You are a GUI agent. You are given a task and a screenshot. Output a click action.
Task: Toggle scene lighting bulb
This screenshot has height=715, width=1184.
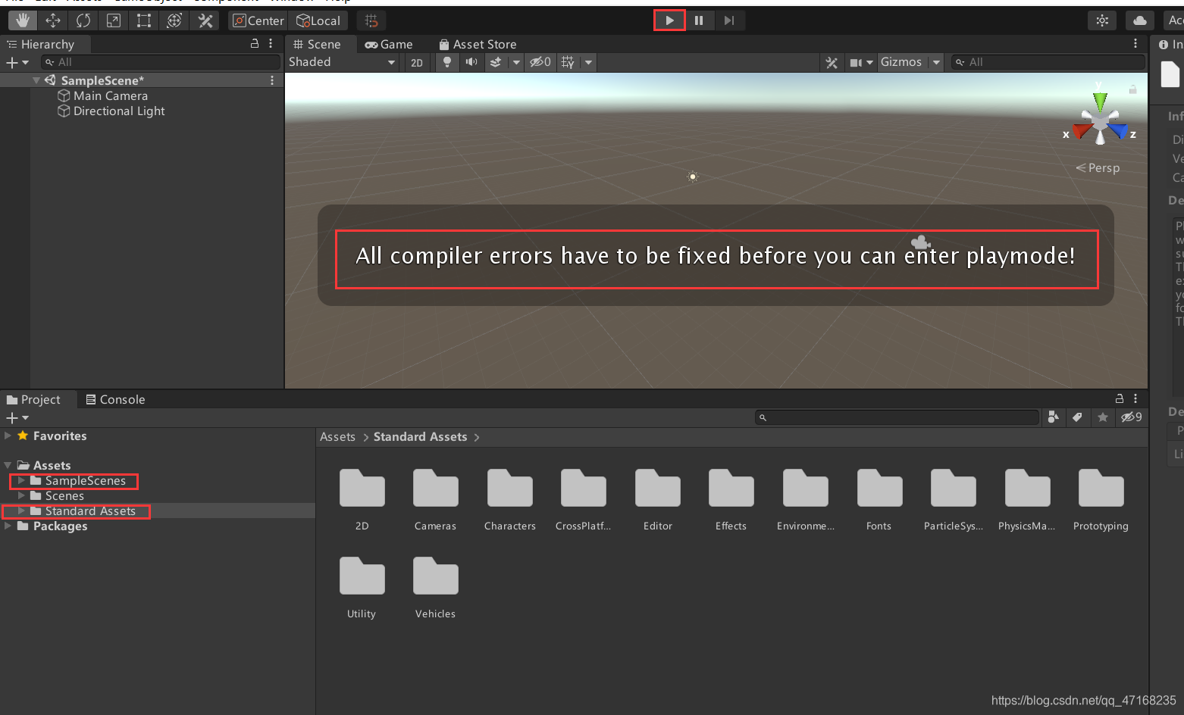click(x=447, y=62)
